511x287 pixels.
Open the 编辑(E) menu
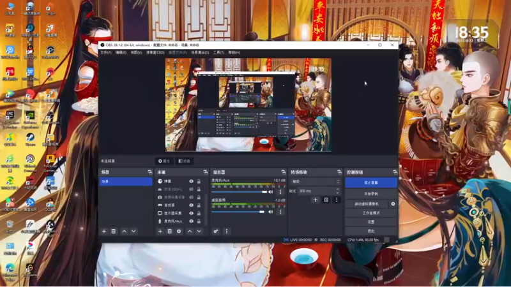pyautogui.click(x=121, y=52)
